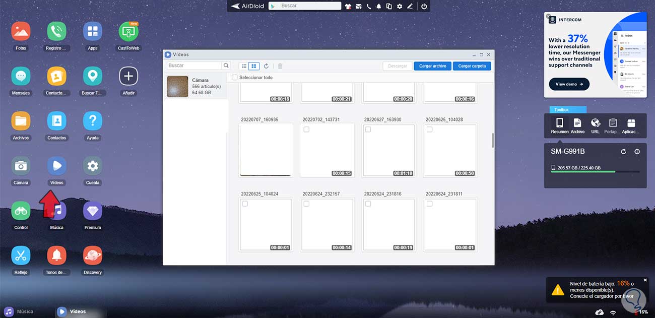
Task: Open Registro de llamadas icon
Action: [x=56, y=31]
